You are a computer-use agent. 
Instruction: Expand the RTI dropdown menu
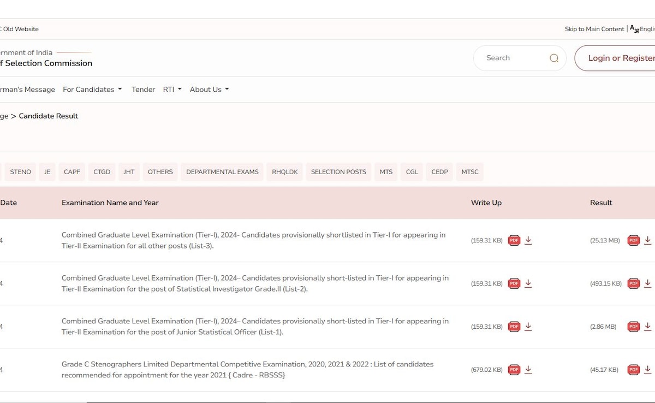click(x=172, y=90)
